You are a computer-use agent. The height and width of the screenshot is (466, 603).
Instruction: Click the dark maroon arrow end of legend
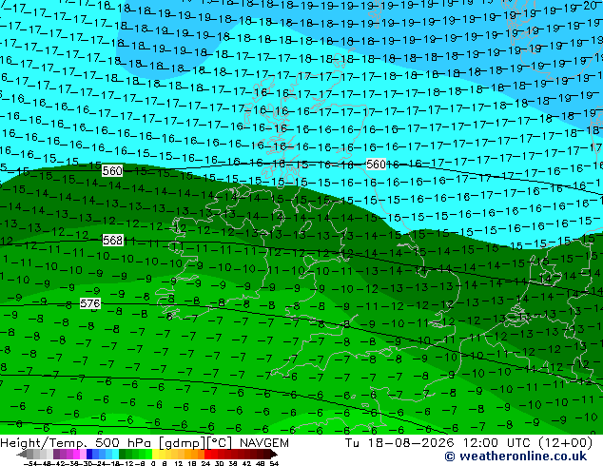click(275, 454)
